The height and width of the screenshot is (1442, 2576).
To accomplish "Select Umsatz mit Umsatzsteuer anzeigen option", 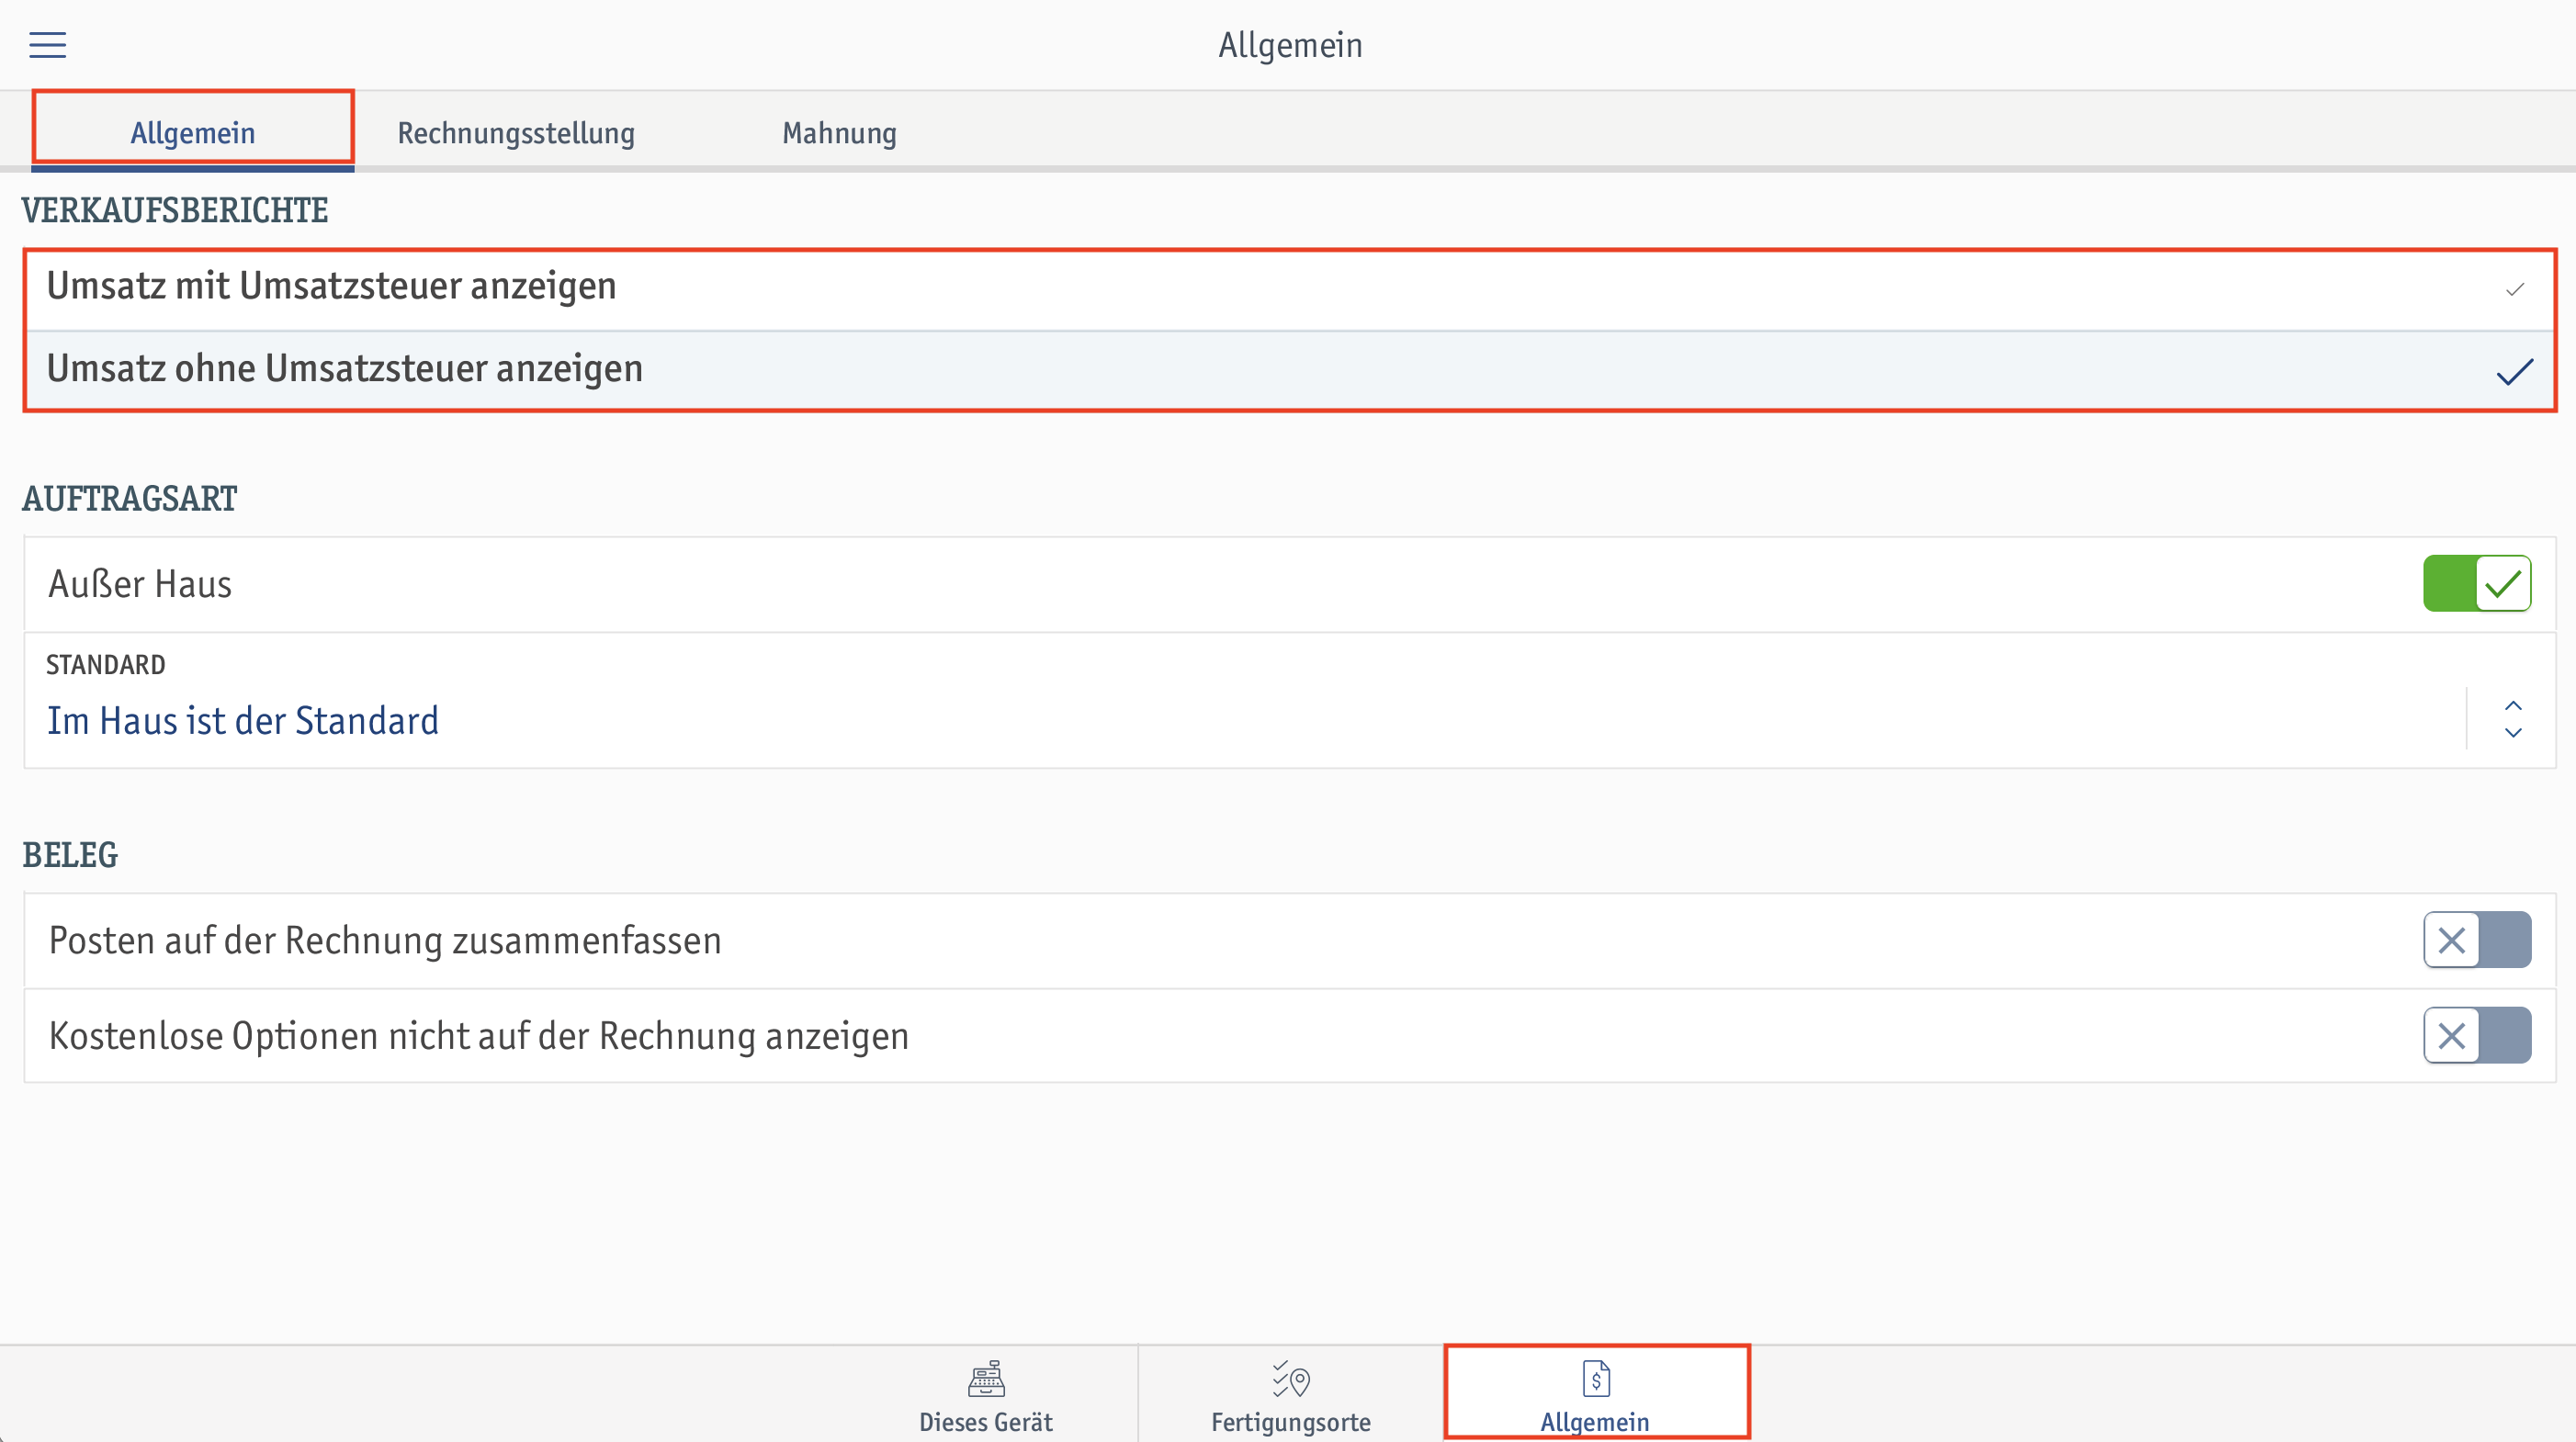I will click(1290, 289).
